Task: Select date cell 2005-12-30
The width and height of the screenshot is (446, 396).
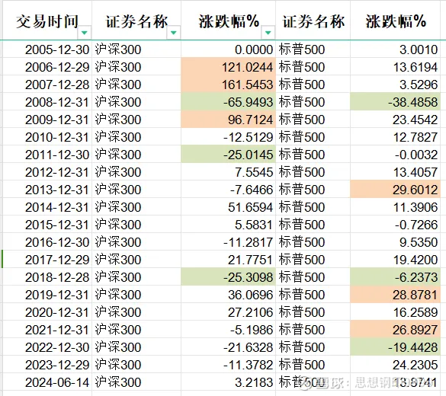Action: click(47, 49)
